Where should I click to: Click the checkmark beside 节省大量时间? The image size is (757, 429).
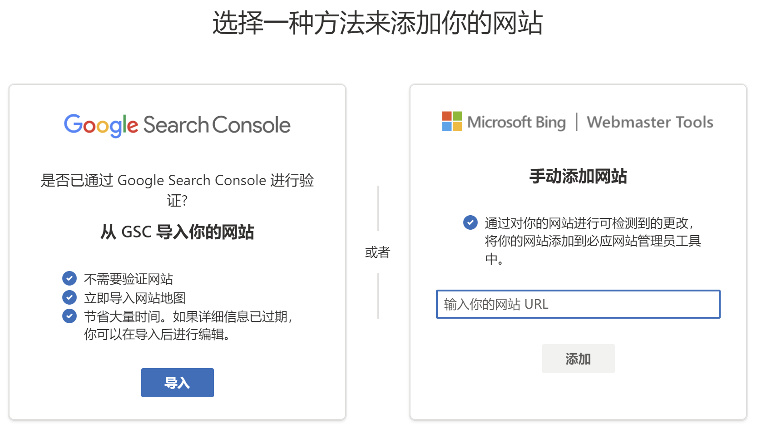(x=69, y=316)
